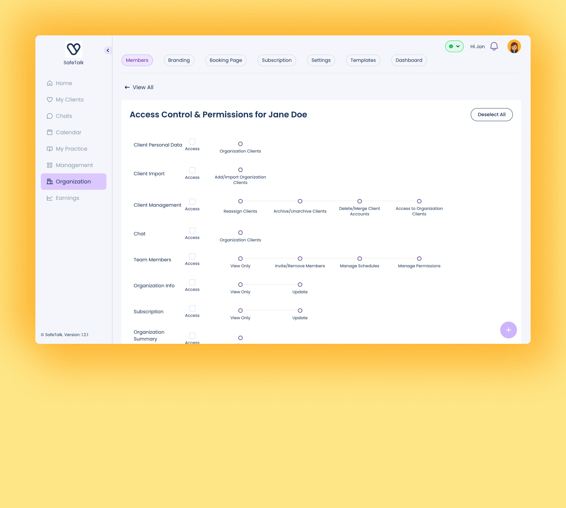Navigate to My Practice
Screen dimensions: 566x508
71,148
